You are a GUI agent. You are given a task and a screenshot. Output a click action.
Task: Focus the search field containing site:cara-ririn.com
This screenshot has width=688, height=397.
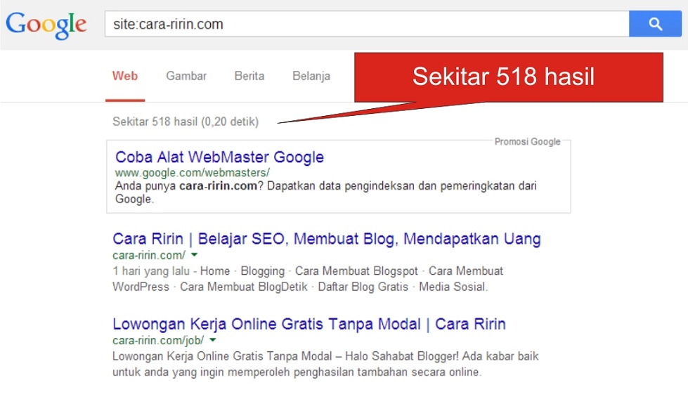coord(367,24)
